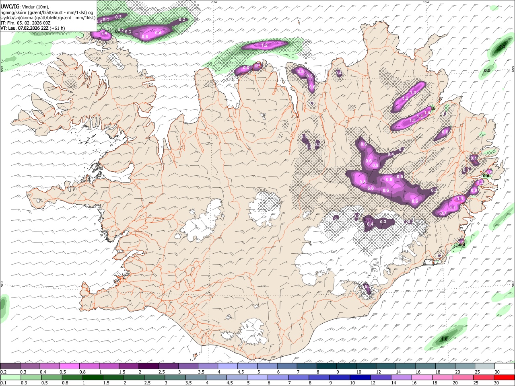Image resolution: width=515 pixels, height=386 pixels.
Task: Click the 'UWC/IG: Vindur (10m)' title text
Action: 25,7
